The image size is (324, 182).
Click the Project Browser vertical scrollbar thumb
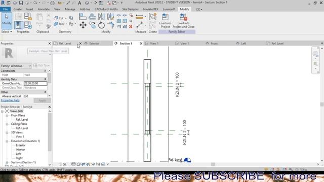(x=50, y=132)
